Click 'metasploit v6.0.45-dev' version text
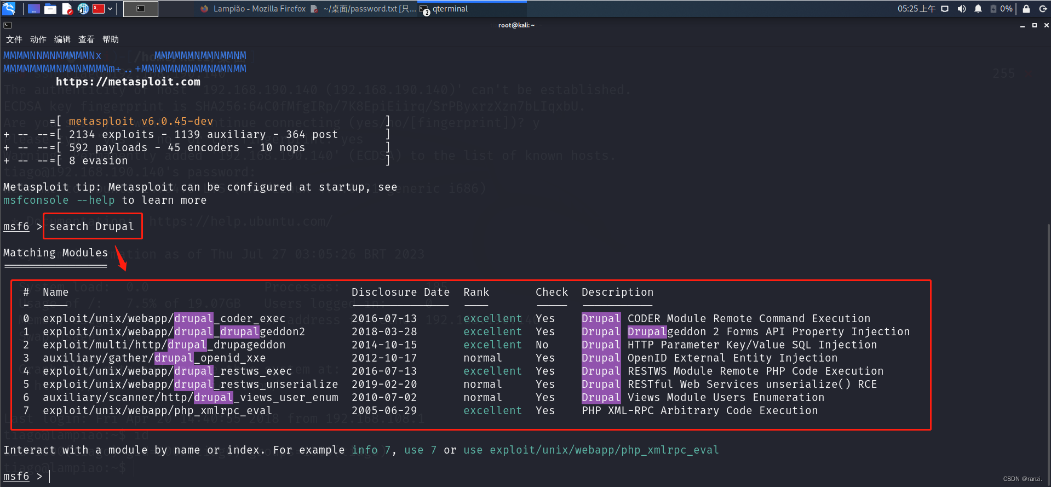1051x487 pixels. pyautogui.click(x=141, y=121)
